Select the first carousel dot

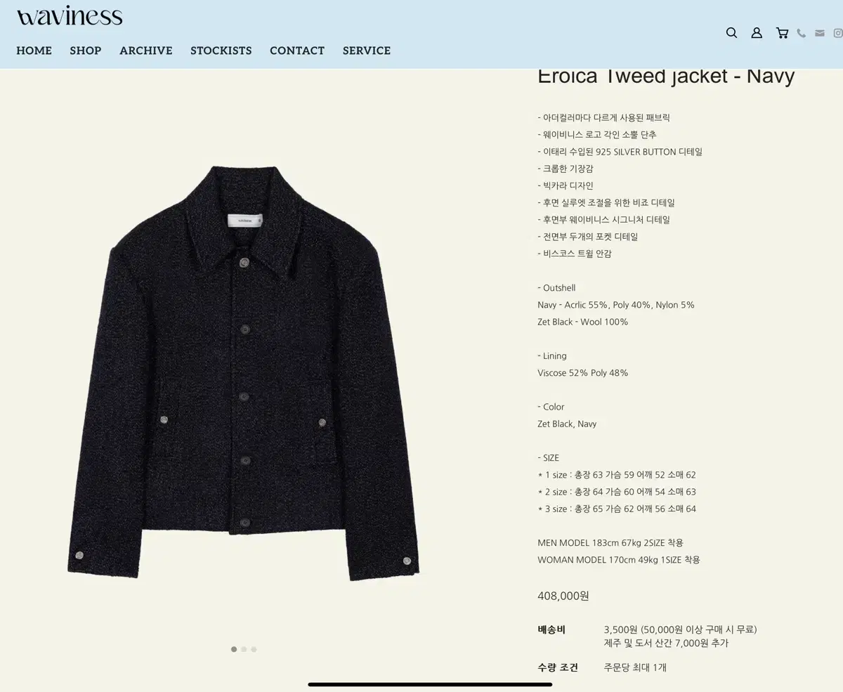(234, 649)
